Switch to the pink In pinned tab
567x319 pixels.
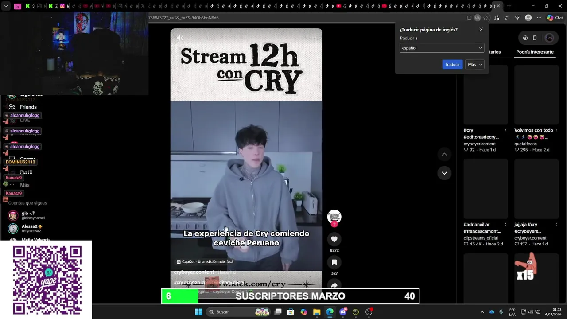17,6
